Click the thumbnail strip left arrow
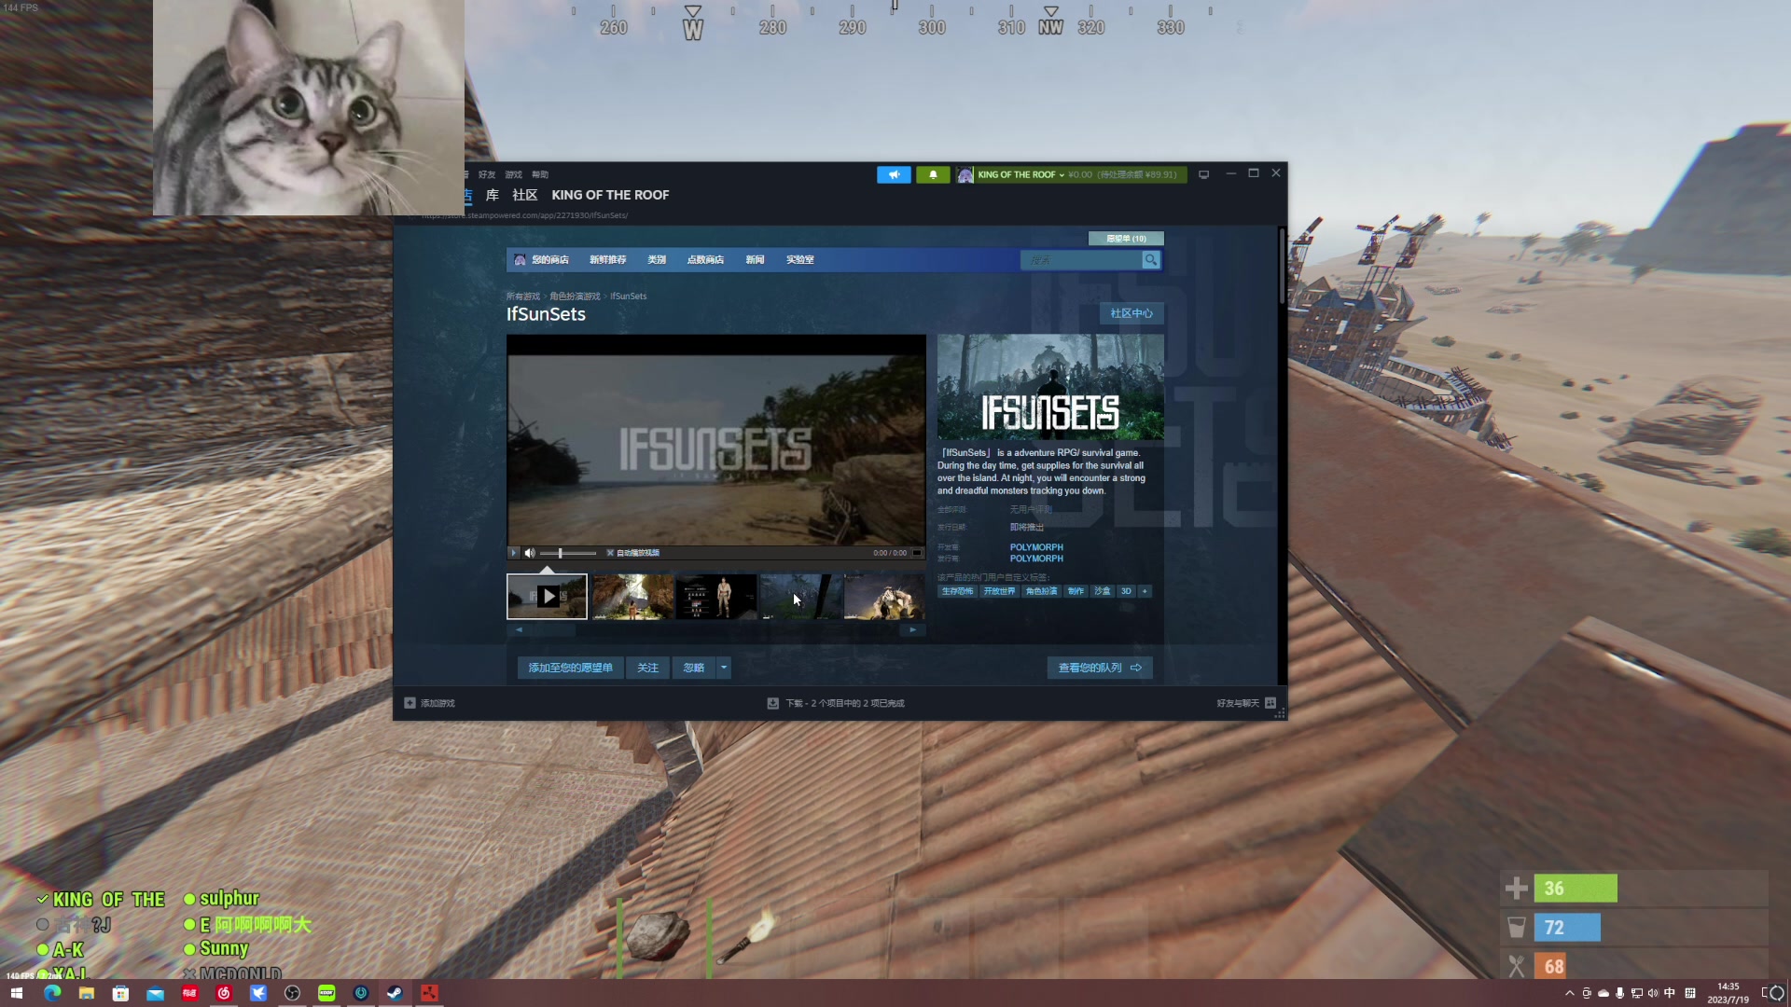Viewport: 1791px width, 1007px height. click(x=520, y=630)
